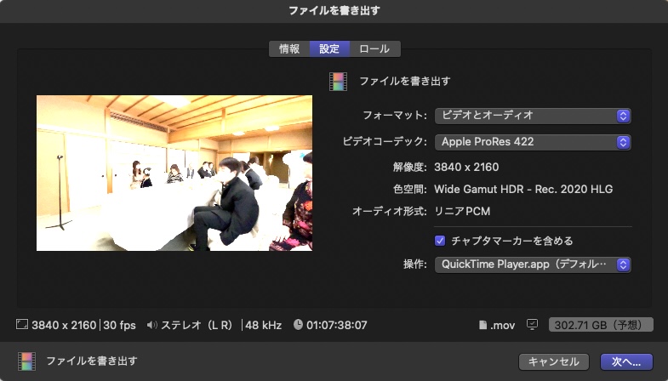Click the .mov file document icon

(483, 325)
